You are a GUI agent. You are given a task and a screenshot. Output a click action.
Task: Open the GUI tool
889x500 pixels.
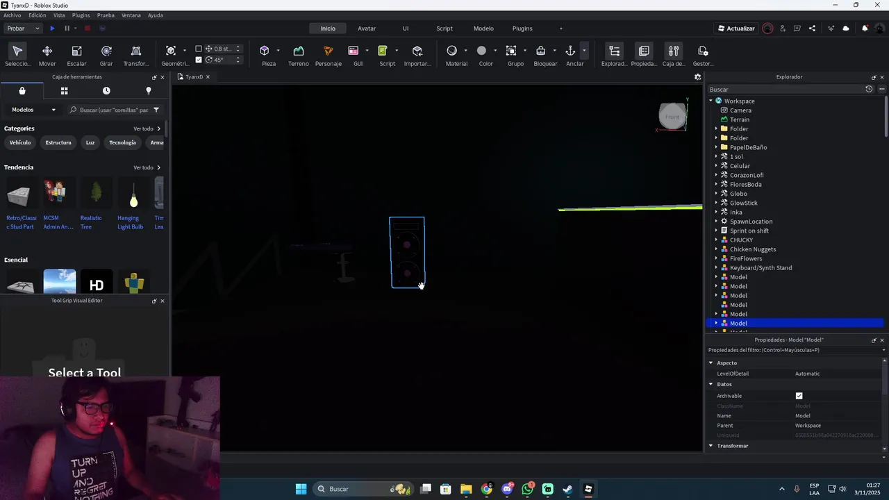354,56
